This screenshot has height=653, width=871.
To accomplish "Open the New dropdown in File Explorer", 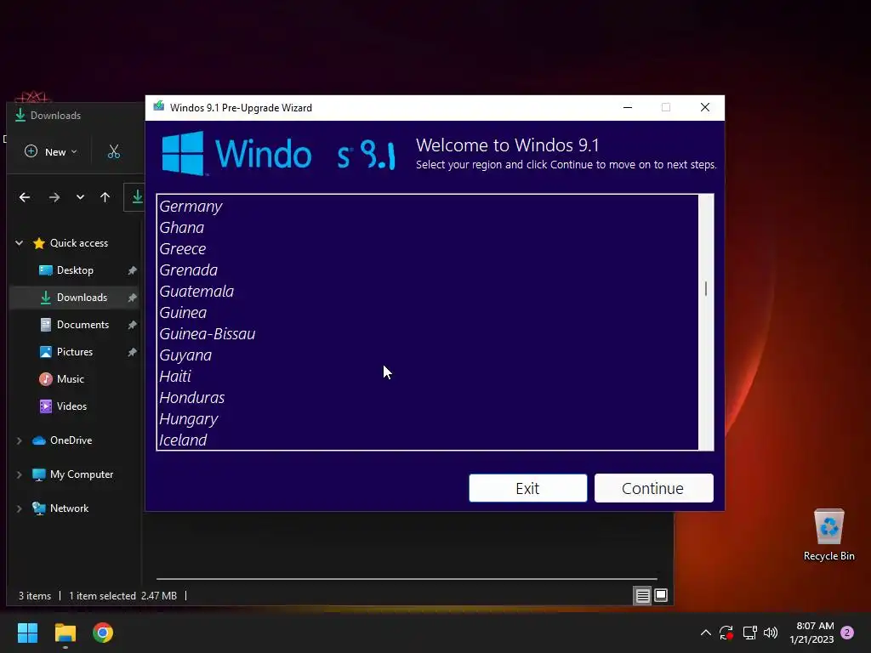I will [x=51, y=151].
